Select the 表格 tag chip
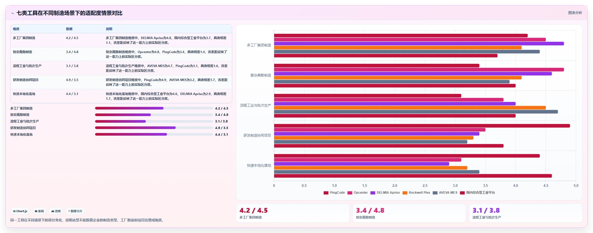 (39, 211)
